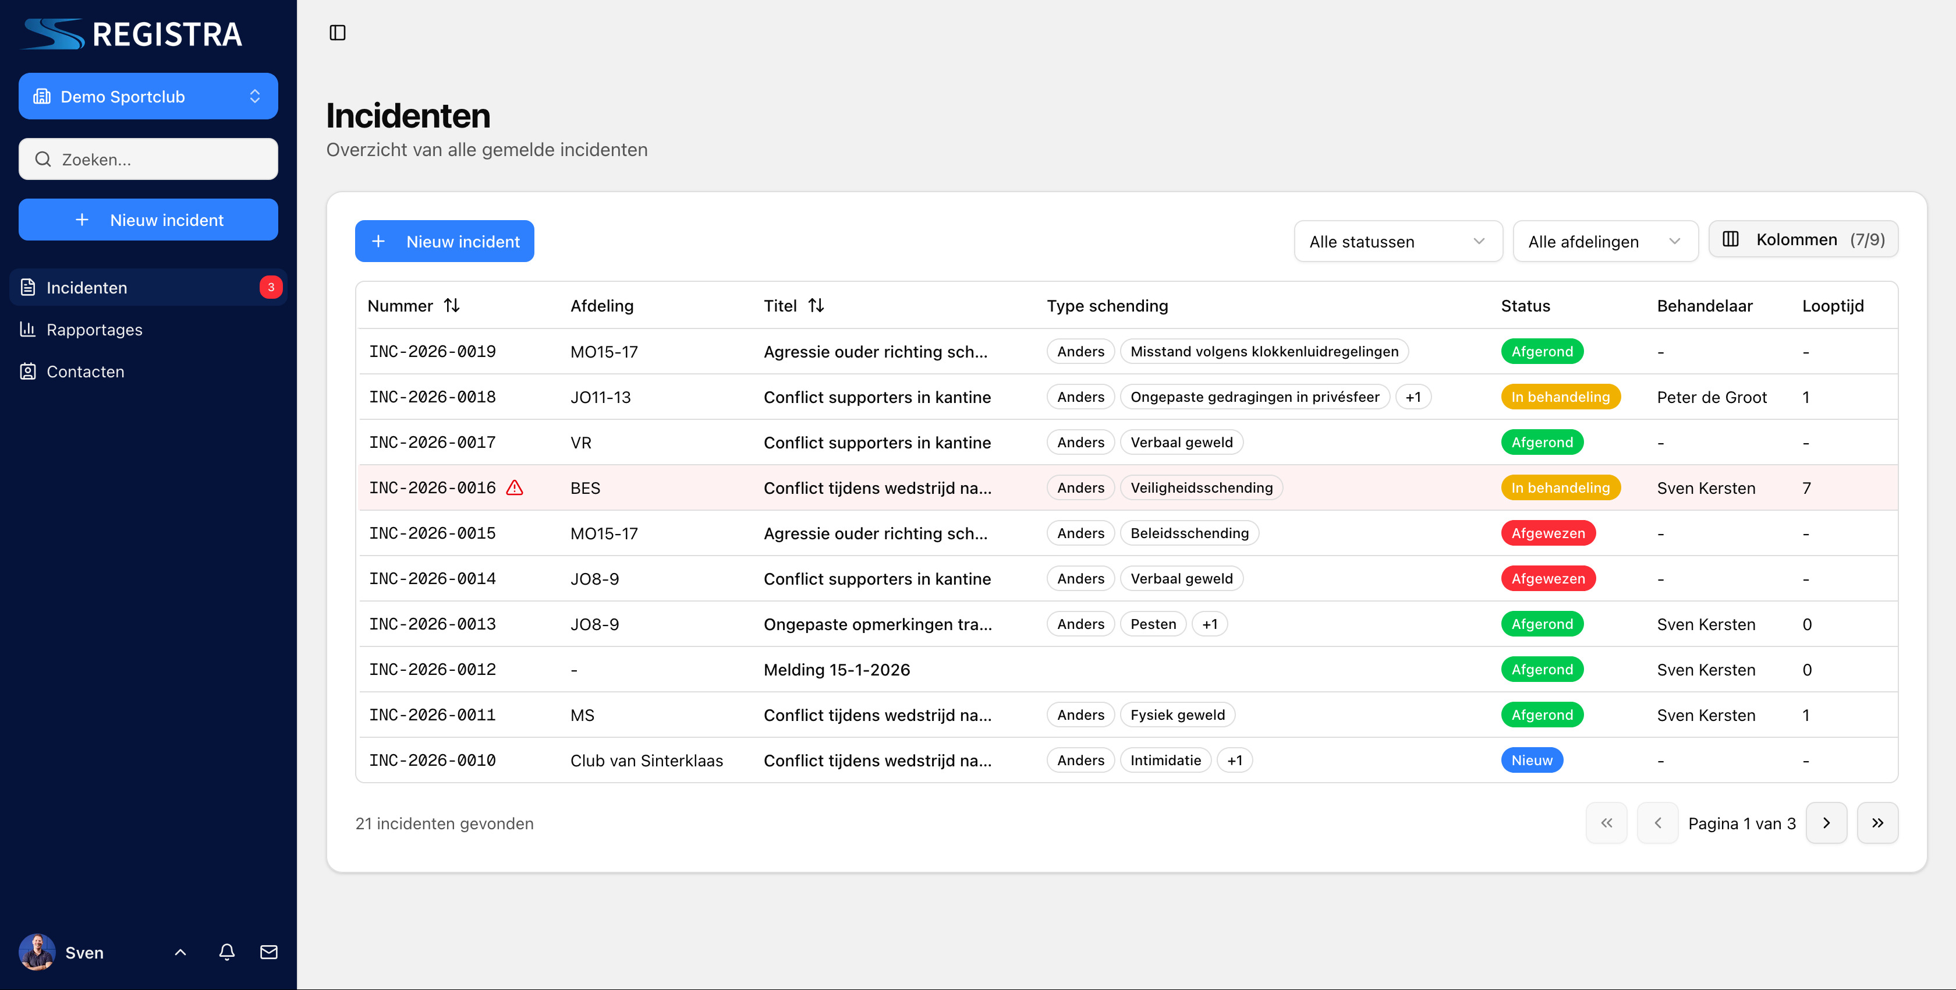Click the green Afgerond badge on INC-2026-0019
The height and width of the screenshot is (990, 1956).
point(1542,351)
